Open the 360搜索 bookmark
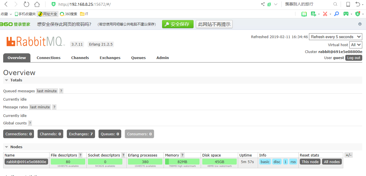Image resolution: width=366 pixels, height=176 pixels. pos(69,14)
